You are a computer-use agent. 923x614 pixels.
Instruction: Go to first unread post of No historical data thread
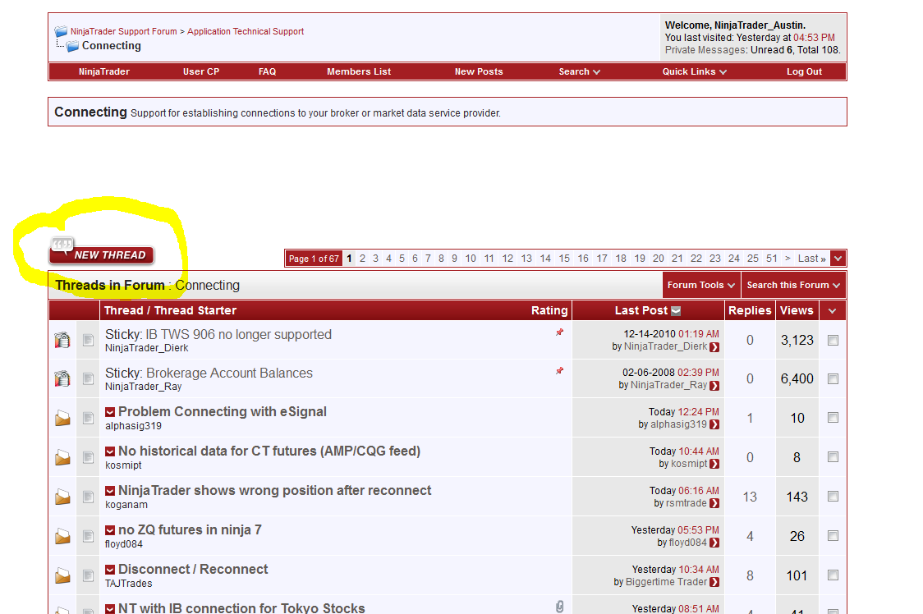click(x=110, y=451)
